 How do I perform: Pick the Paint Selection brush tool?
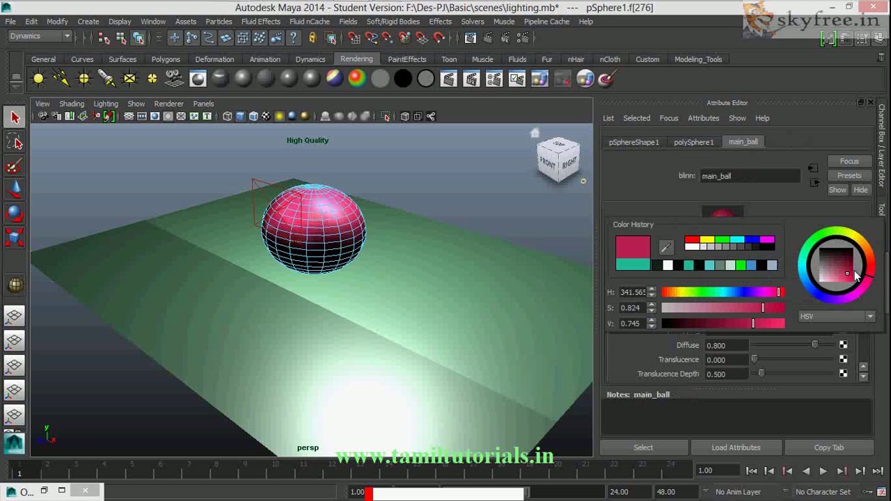(15, 166)
